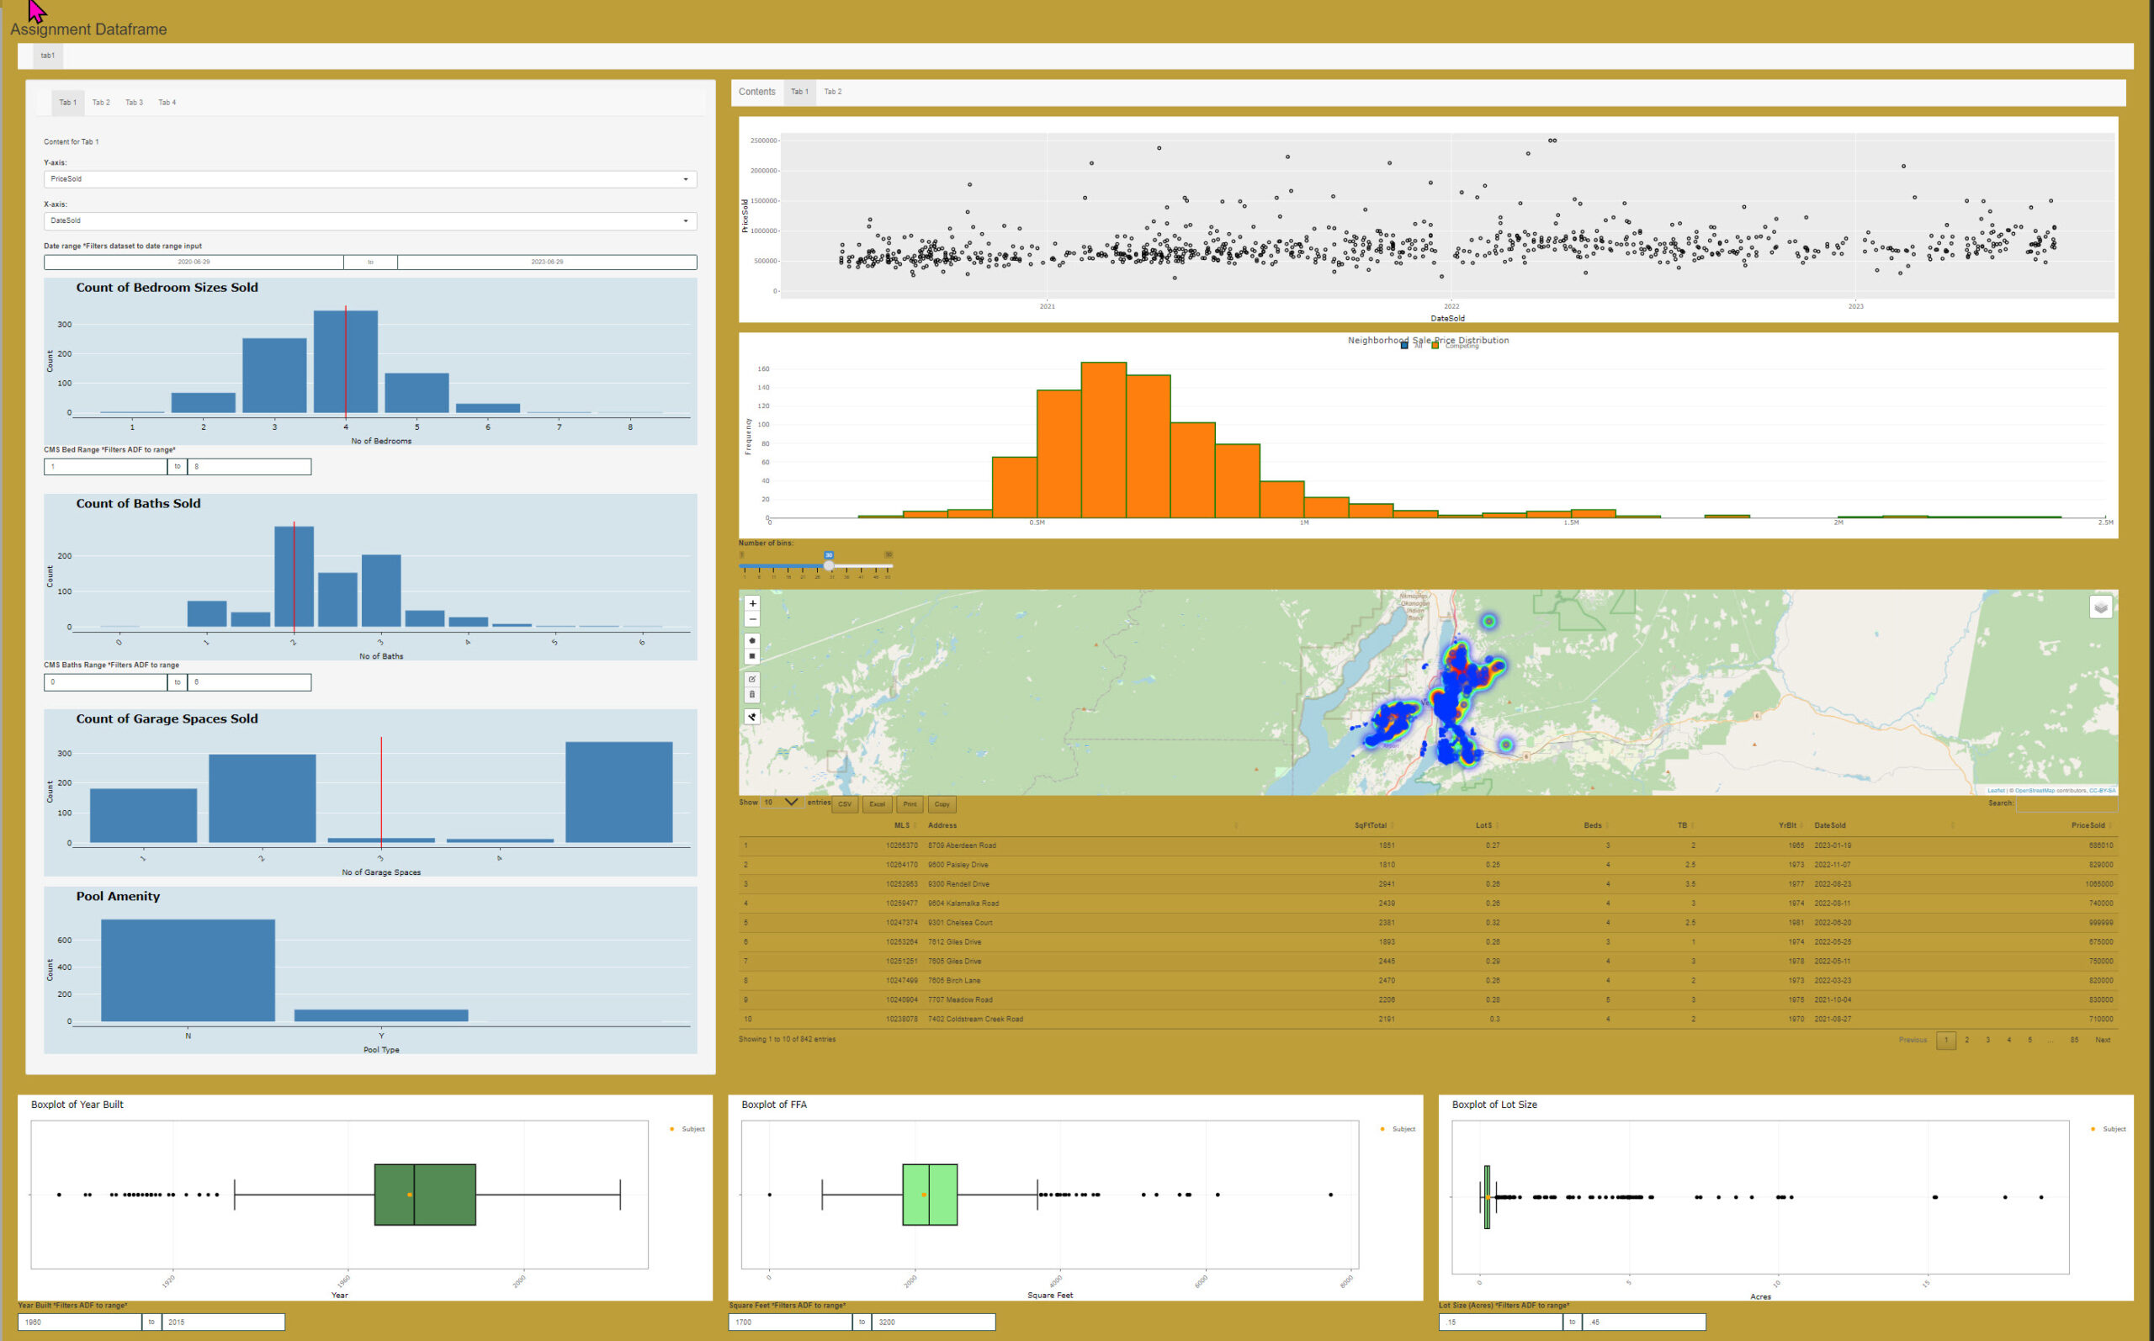The width and height of the screenshot is (2154, 1341).
Task: Select the polygon draw tool on the map
Action: pyautogui.click(x=753, y=640)
